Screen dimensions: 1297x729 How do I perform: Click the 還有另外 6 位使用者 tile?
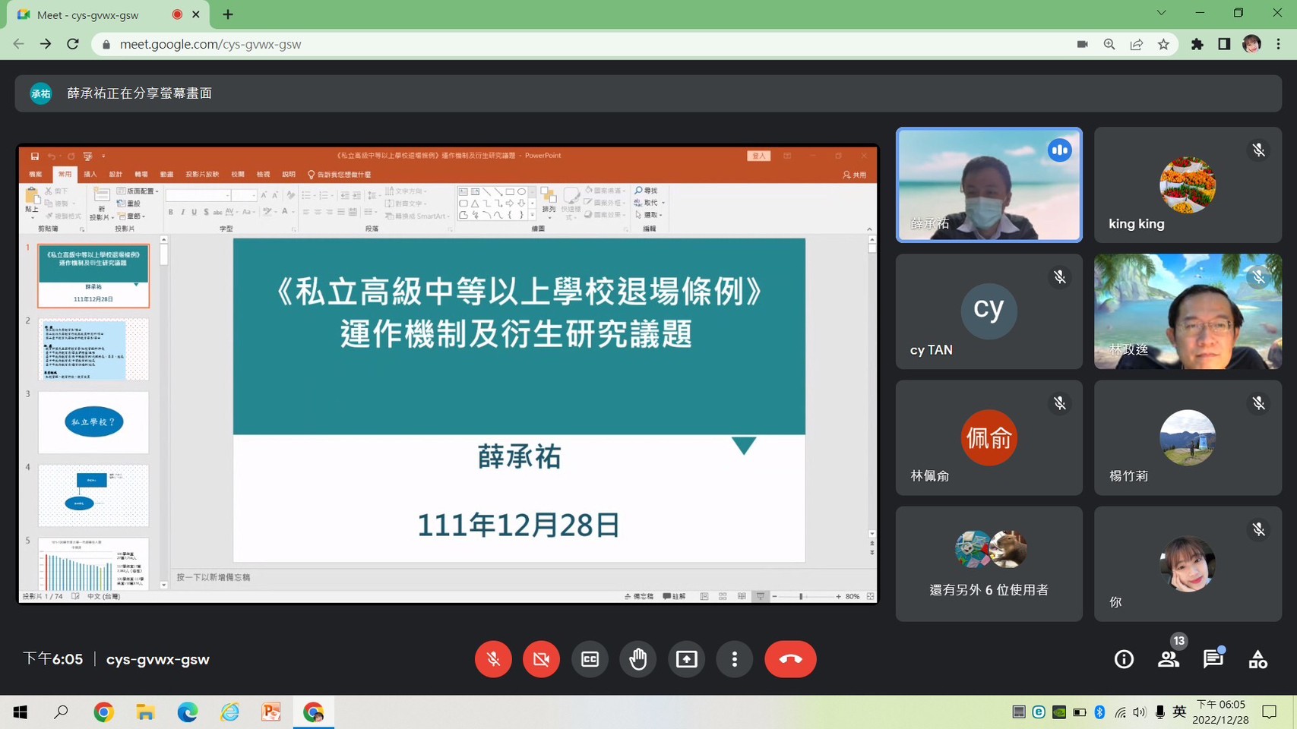989,564
